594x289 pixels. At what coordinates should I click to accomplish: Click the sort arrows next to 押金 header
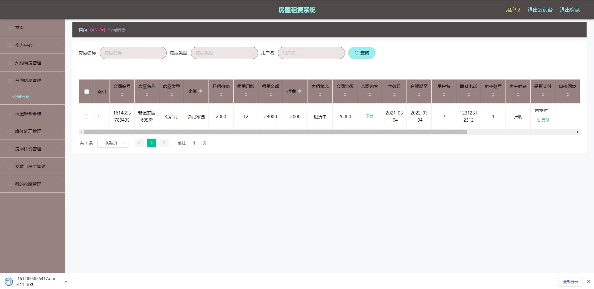(300, 91)
